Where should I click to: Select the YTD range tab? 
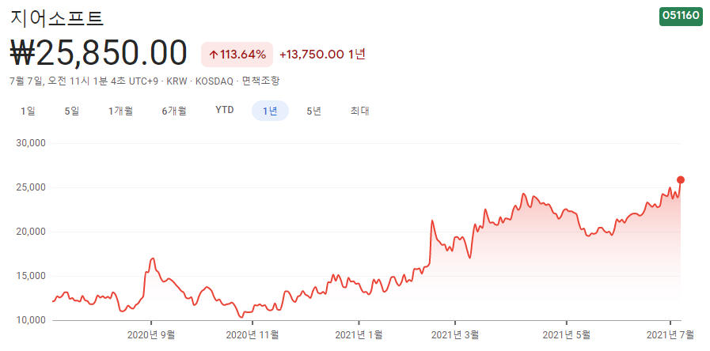coord(225,111)
